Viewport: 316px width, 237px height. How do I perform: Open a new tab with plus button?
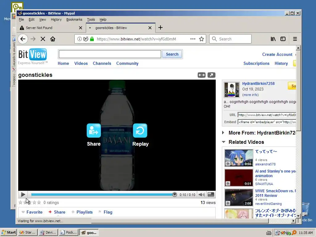[x=160, y=27]
